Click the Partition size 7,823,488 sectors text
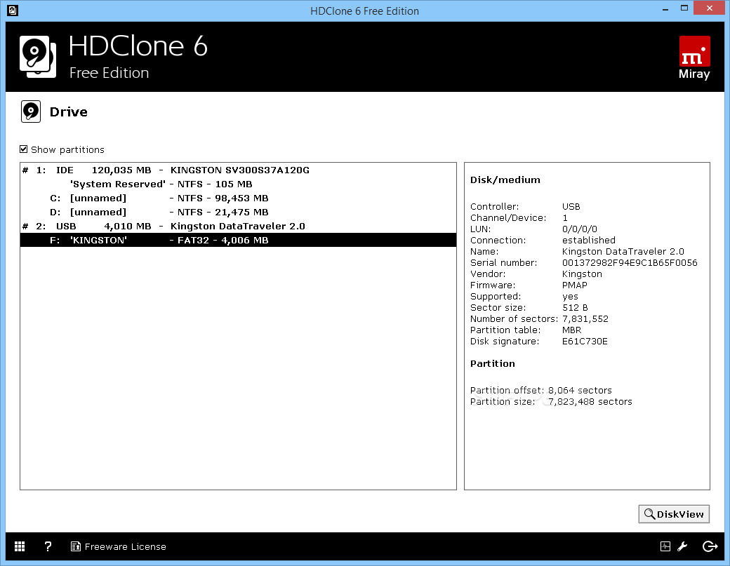Screen dimensions: 730x566 pos(551,401)
